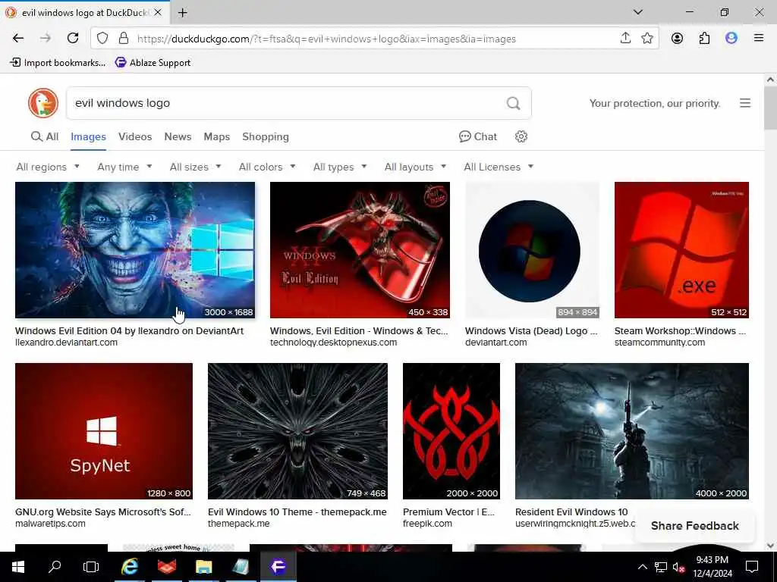Open the Chat button
The width and height of the screenshot is (777, 582).
click(478, 136)
